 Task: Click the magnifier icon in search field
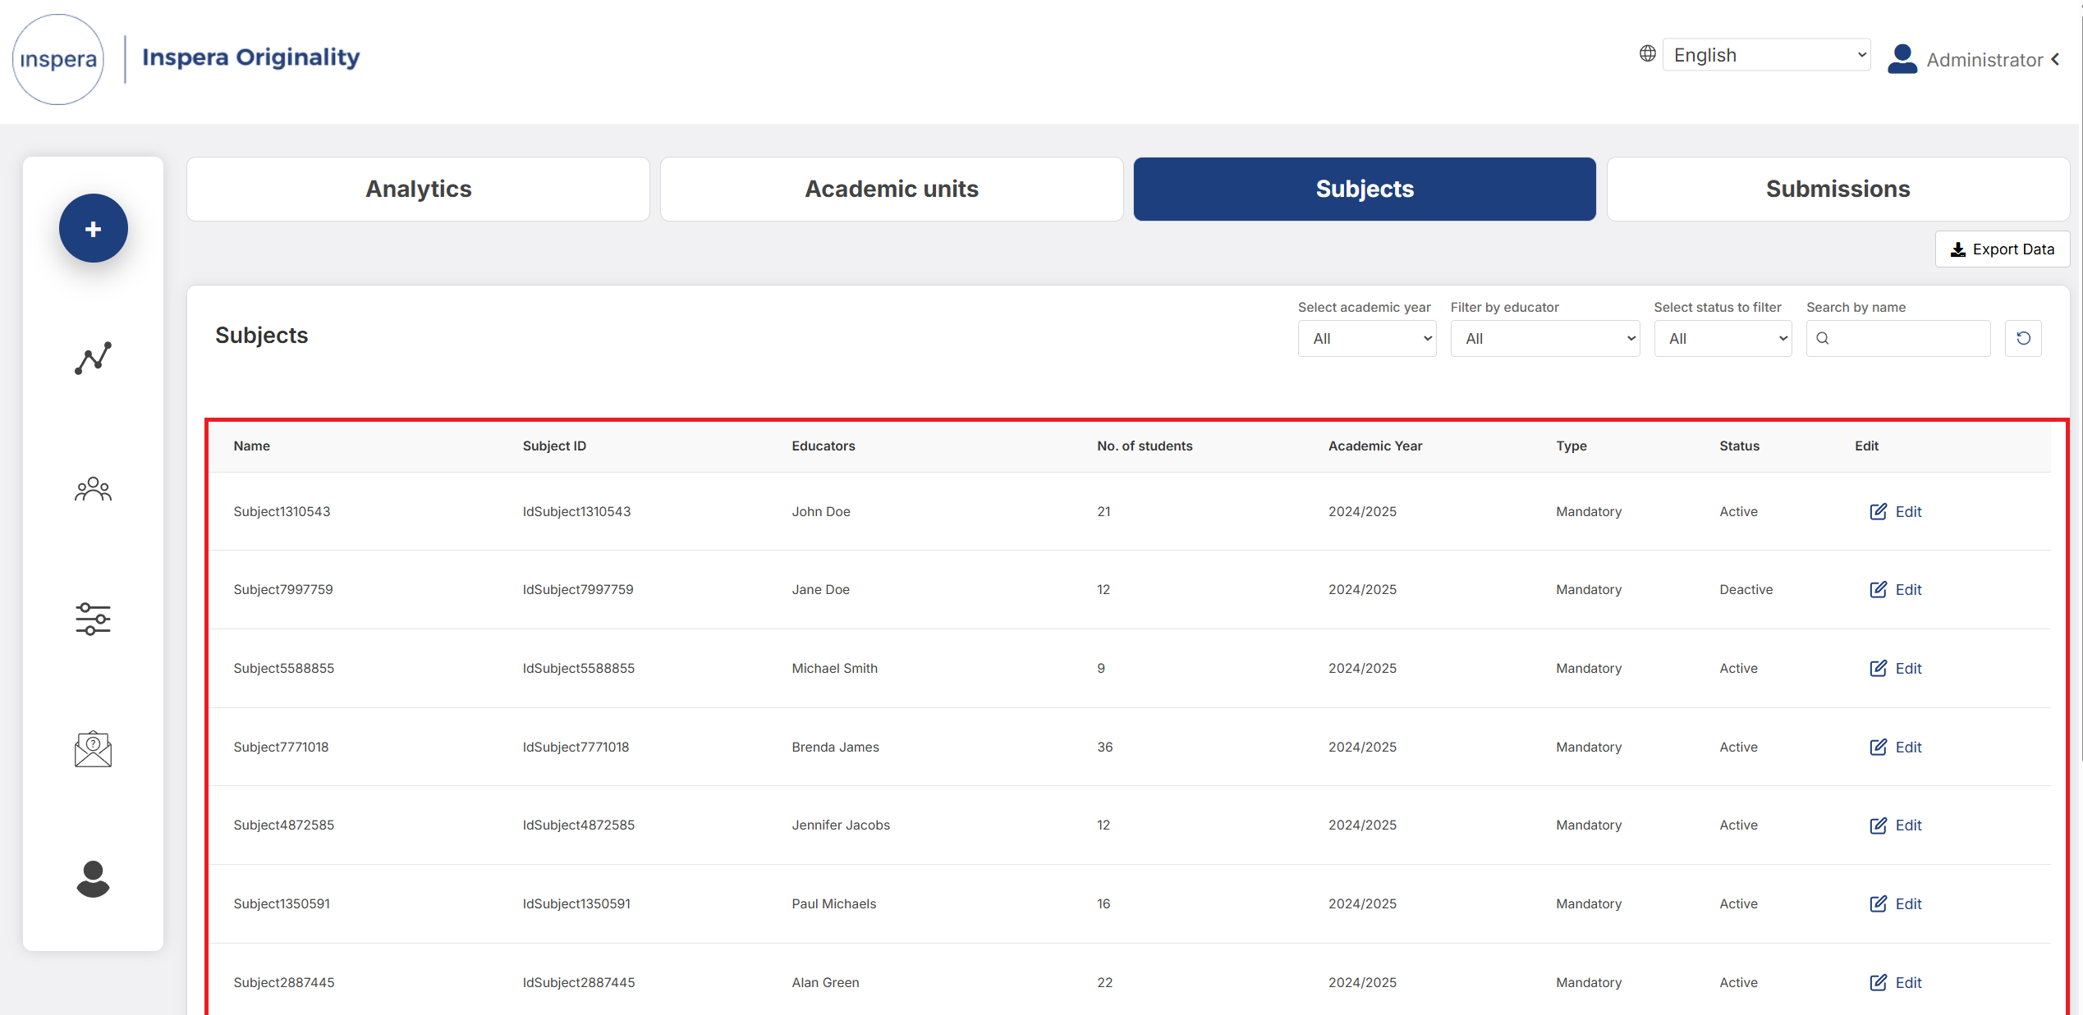[1822, 338]
